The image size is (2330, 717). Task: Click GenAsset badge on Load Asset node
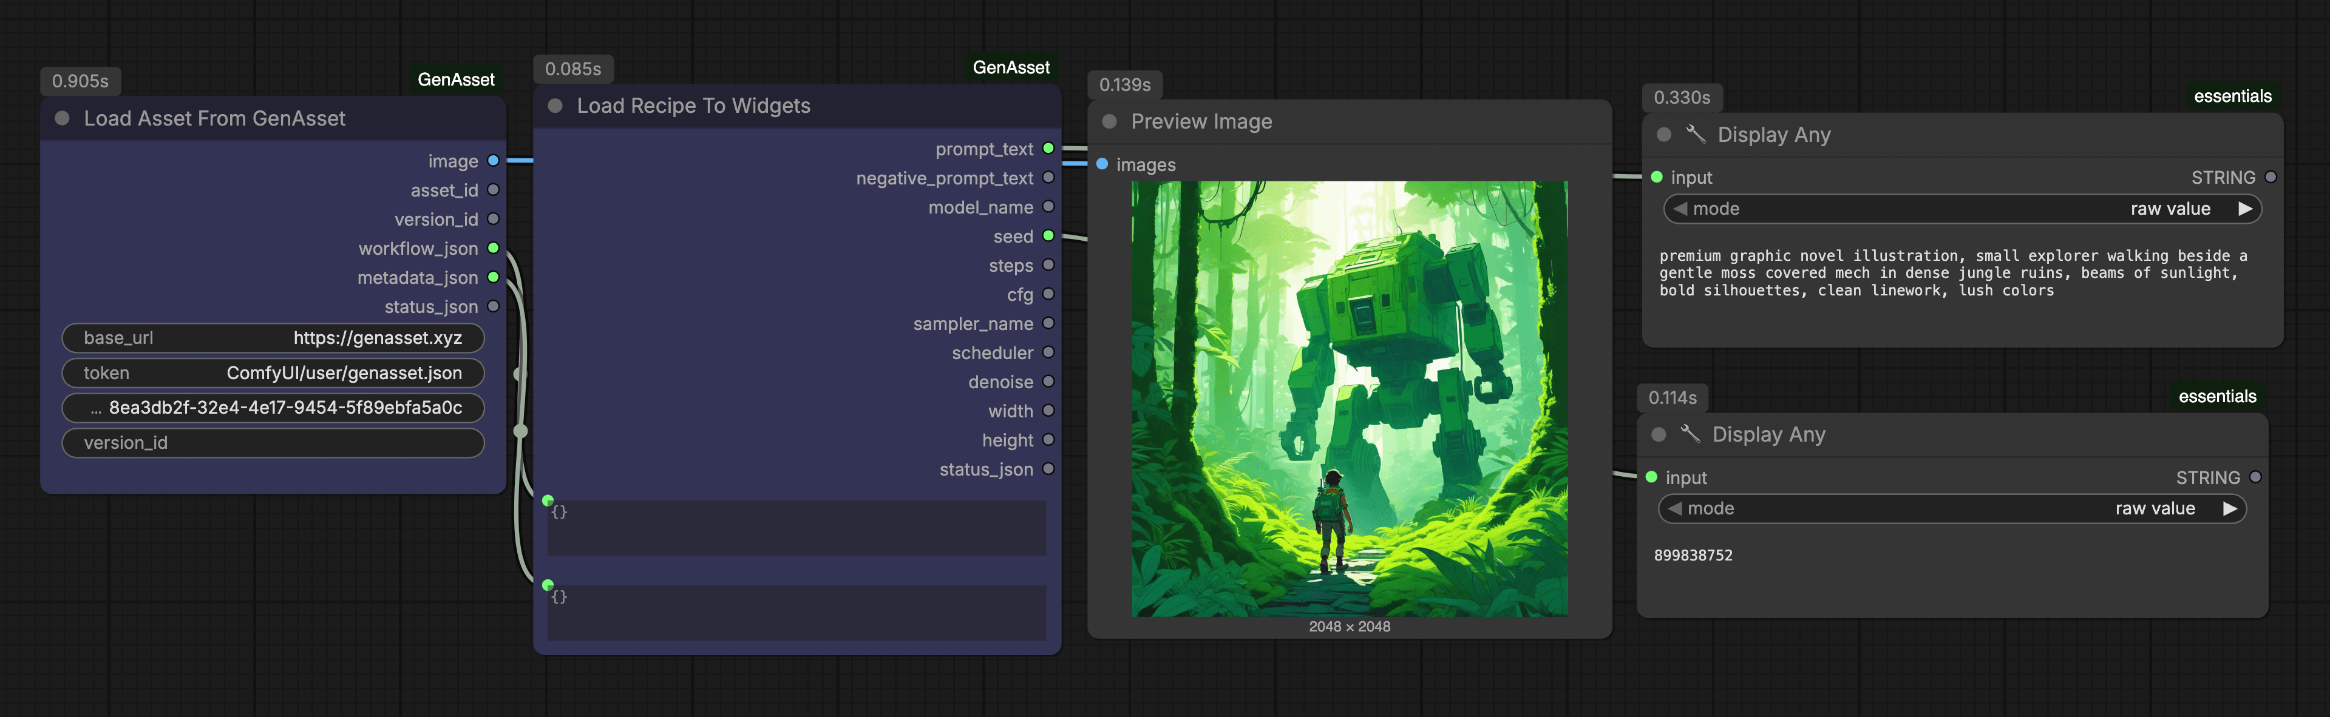pyautogui.click(x=456, y=79)
